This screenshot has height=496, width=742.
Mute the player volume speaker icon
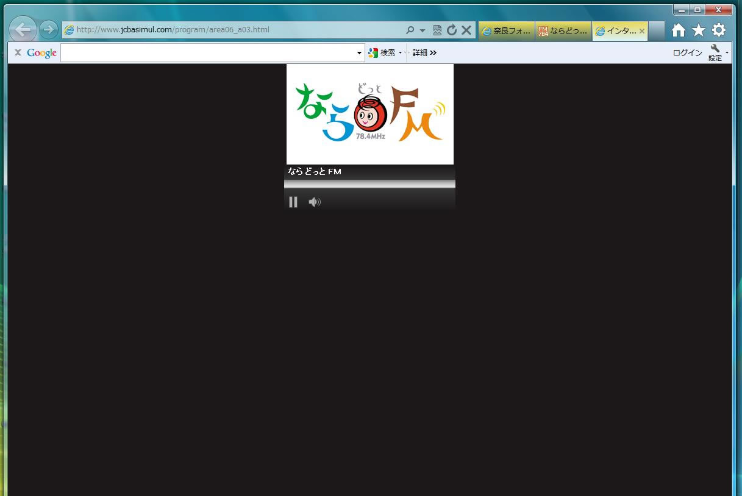pyautogui.click(x=315, y=202)
